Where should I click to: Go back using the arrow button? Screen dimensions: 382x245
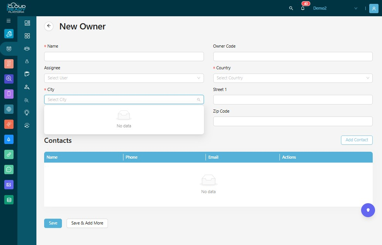click(x=49, y=26)
